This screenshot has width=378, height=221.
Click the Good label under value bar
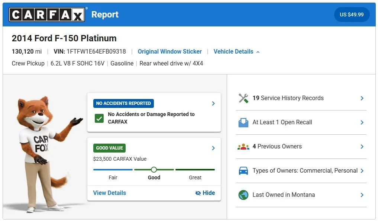tap(154, 177)
